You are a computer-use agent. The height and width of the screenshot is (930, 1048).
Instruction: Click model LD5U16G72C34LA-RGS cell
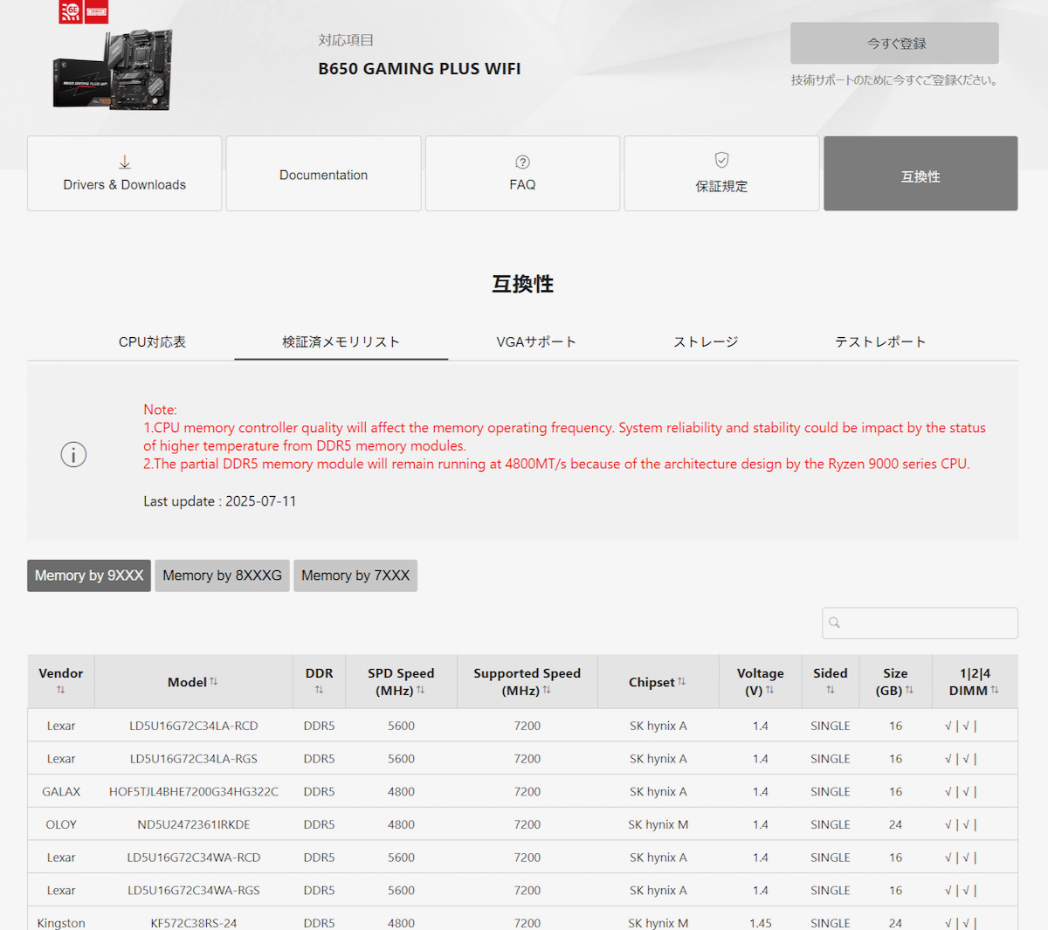pos(194,759)
